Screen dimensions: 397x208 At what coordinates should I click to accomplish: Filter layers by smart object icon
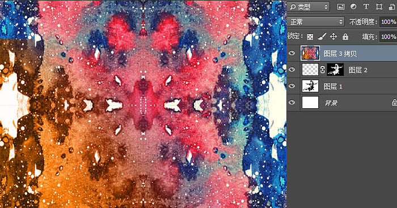(392, 7)
